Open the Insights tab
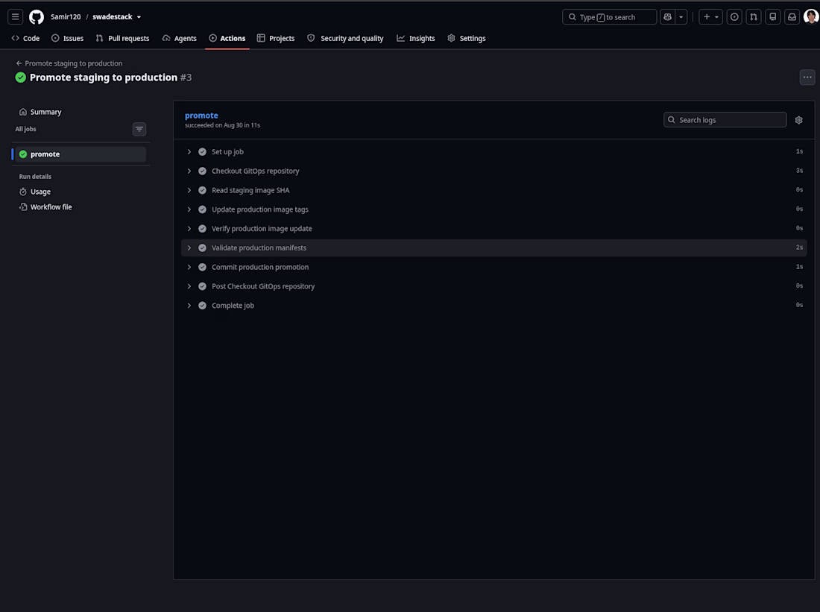Image resolution: width=820 pixels, height=612 pixels. click(x=416, y=38)
